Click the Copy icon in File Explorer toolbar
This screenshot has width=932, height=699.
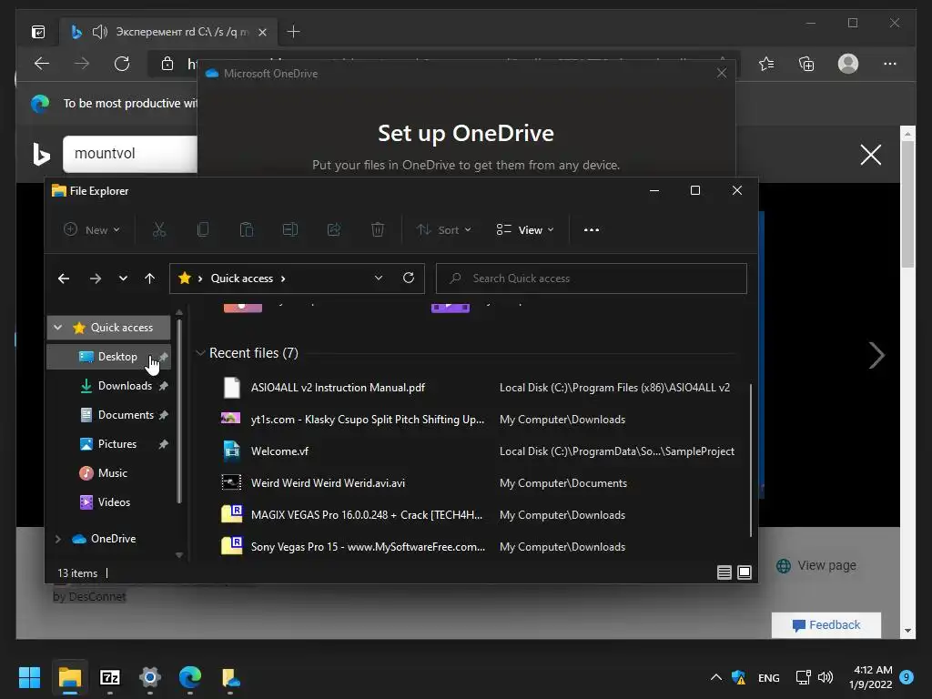203,230
